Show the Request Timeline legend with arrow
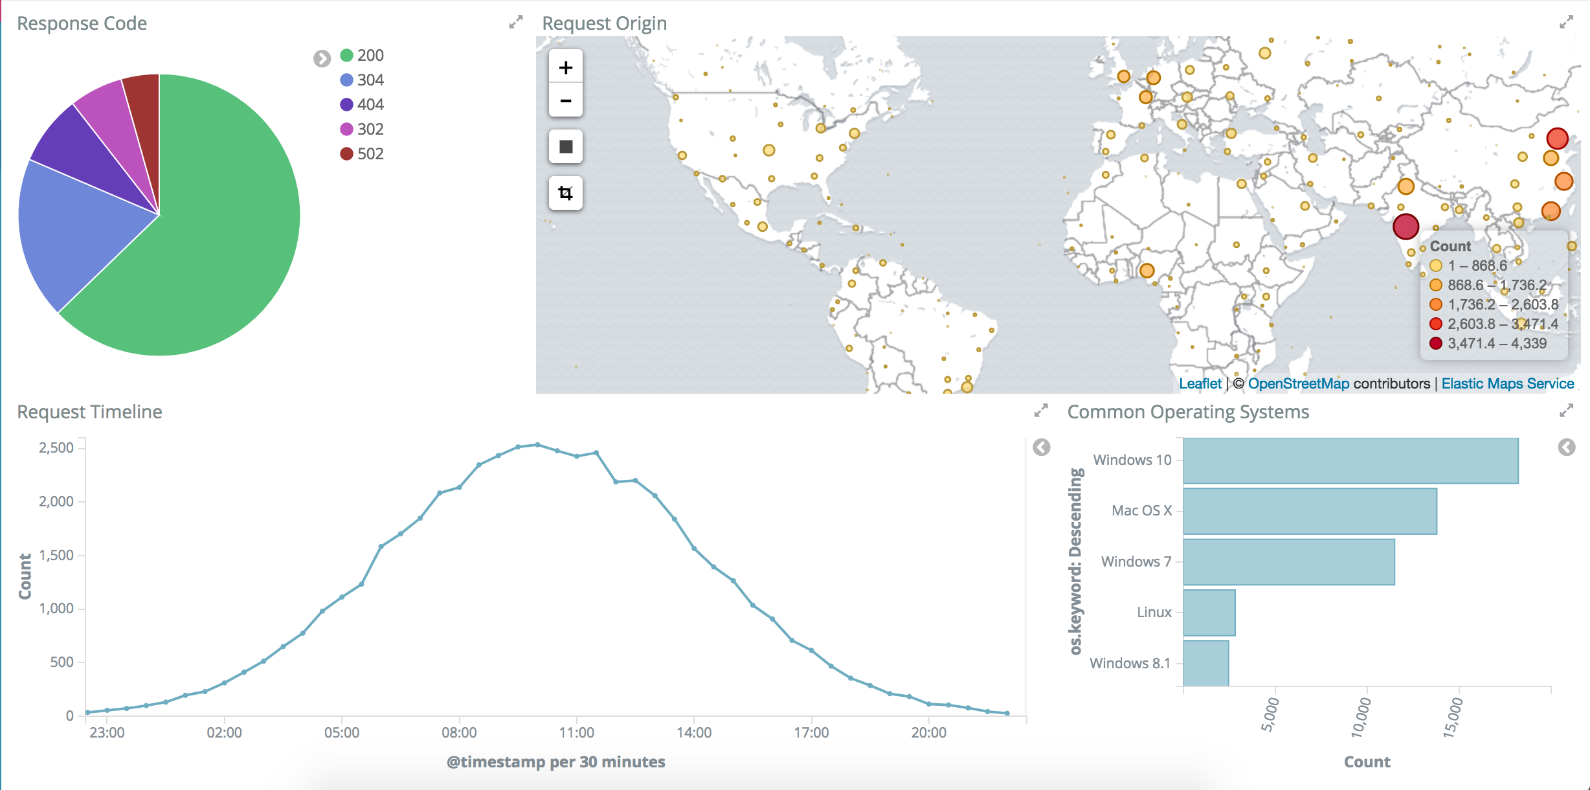 tap(1041, 447)
